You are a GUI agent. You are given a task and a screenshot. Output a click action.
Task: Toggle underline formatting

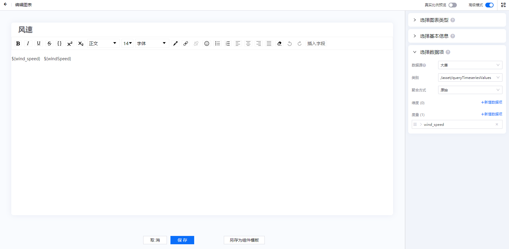point(39,44)
